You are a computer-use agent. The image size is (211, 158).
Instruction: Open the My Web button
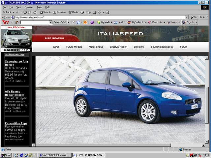pyautogui.click(x=104, y=22)
